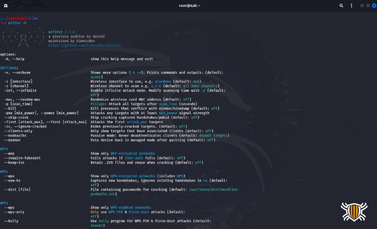Click the '--clients-only' option
Viewport: 377px width, 229px height.
point(18,131)
